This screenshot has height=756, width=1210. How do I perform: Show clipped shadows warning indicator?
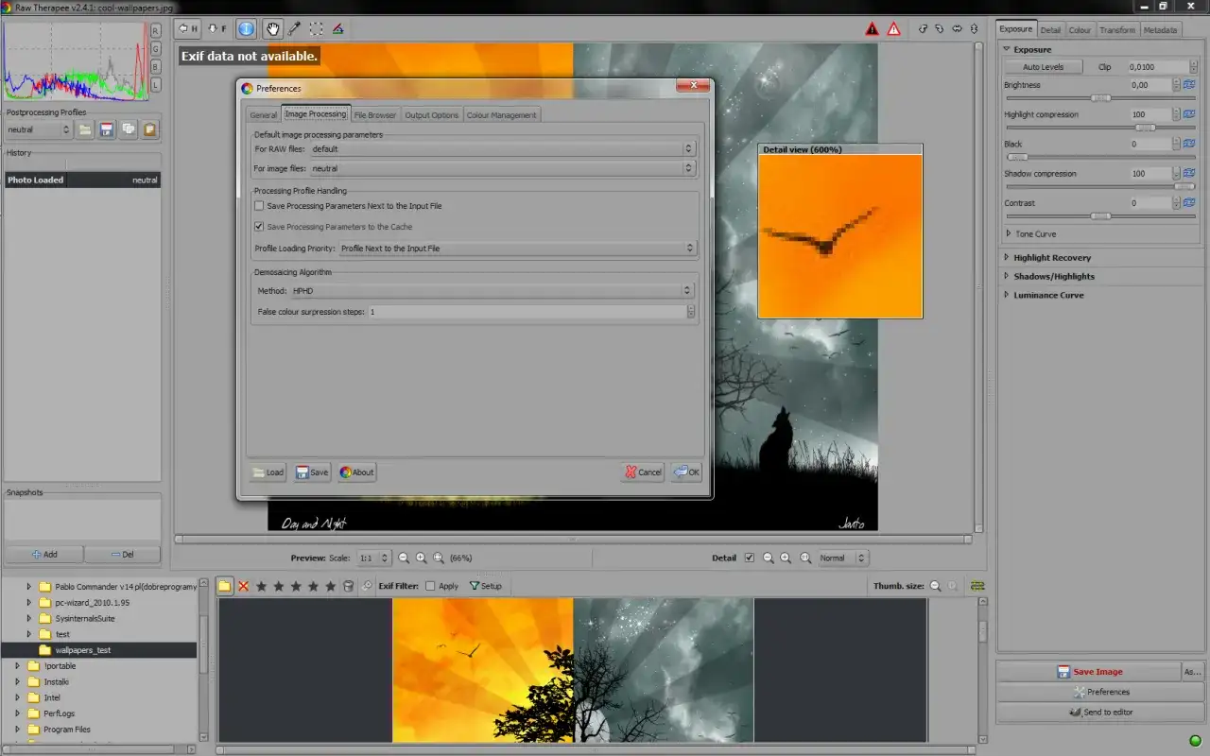pyautogui.click(x=872, y=29)
